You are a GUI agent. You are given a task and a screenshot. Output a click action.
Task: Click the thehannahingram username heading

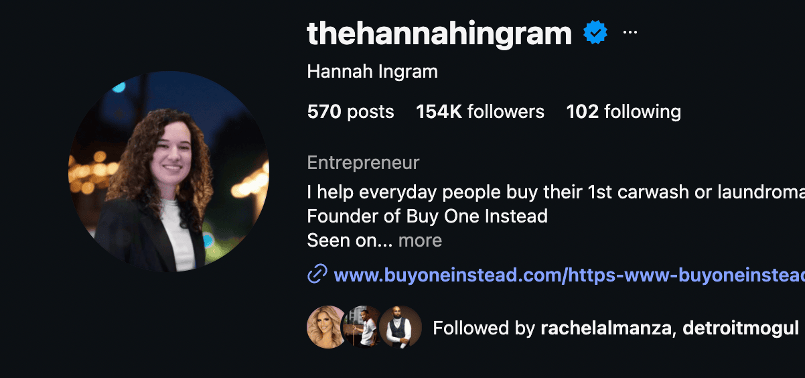click(439, 33)
